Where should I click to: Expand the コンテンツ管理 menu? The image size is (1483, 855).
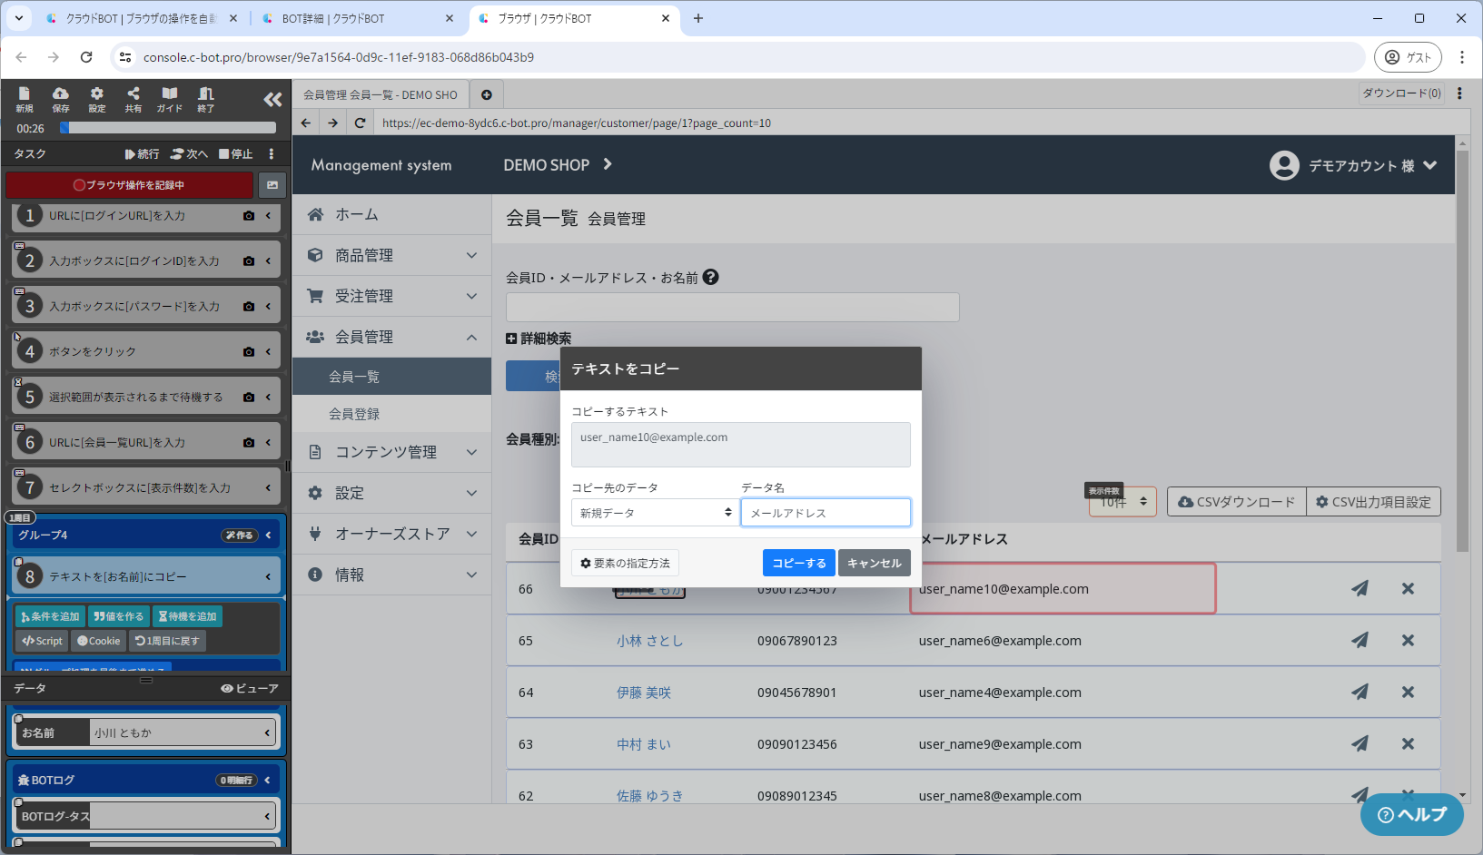(391, 452)
